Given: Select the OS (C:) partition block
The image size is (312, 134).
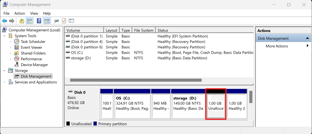Looking at the screenshot, I should click(x=132, y=104).
